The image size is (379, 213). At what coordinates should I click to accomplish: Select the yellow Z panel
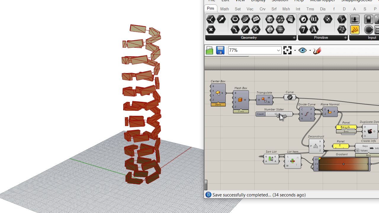pyautogui.click(x=341, y=146)
